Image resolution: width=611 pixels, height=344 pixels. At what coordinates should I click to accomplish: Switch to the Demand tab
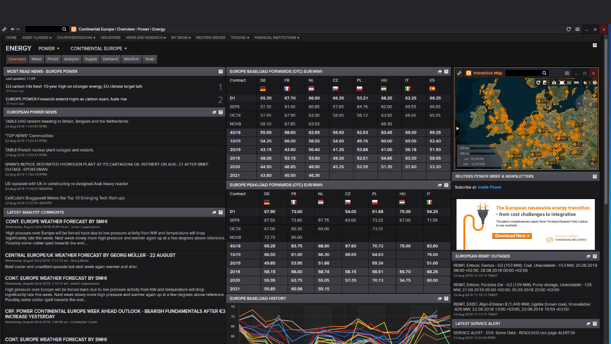tap(110, 59)
